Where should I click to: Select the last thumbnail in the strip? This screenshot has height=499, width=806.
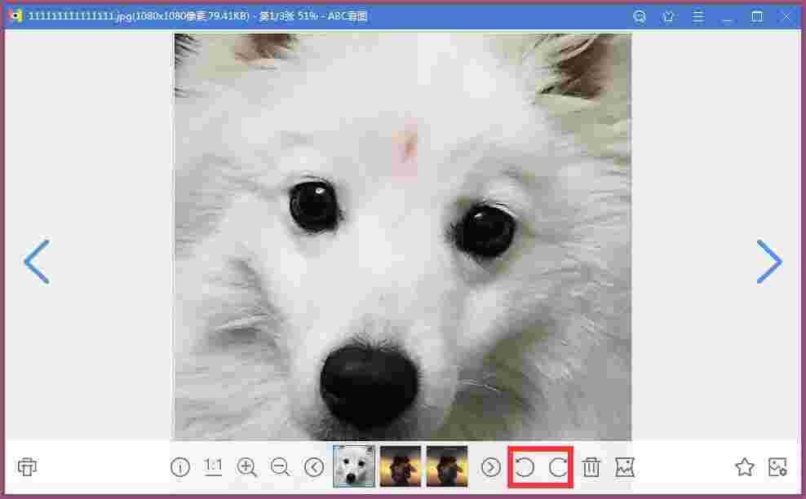click(447, 466)
